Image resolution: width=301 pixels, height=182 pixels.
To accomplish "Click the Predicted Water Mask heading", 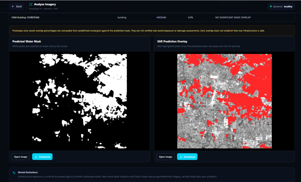I will pos(27,41).
